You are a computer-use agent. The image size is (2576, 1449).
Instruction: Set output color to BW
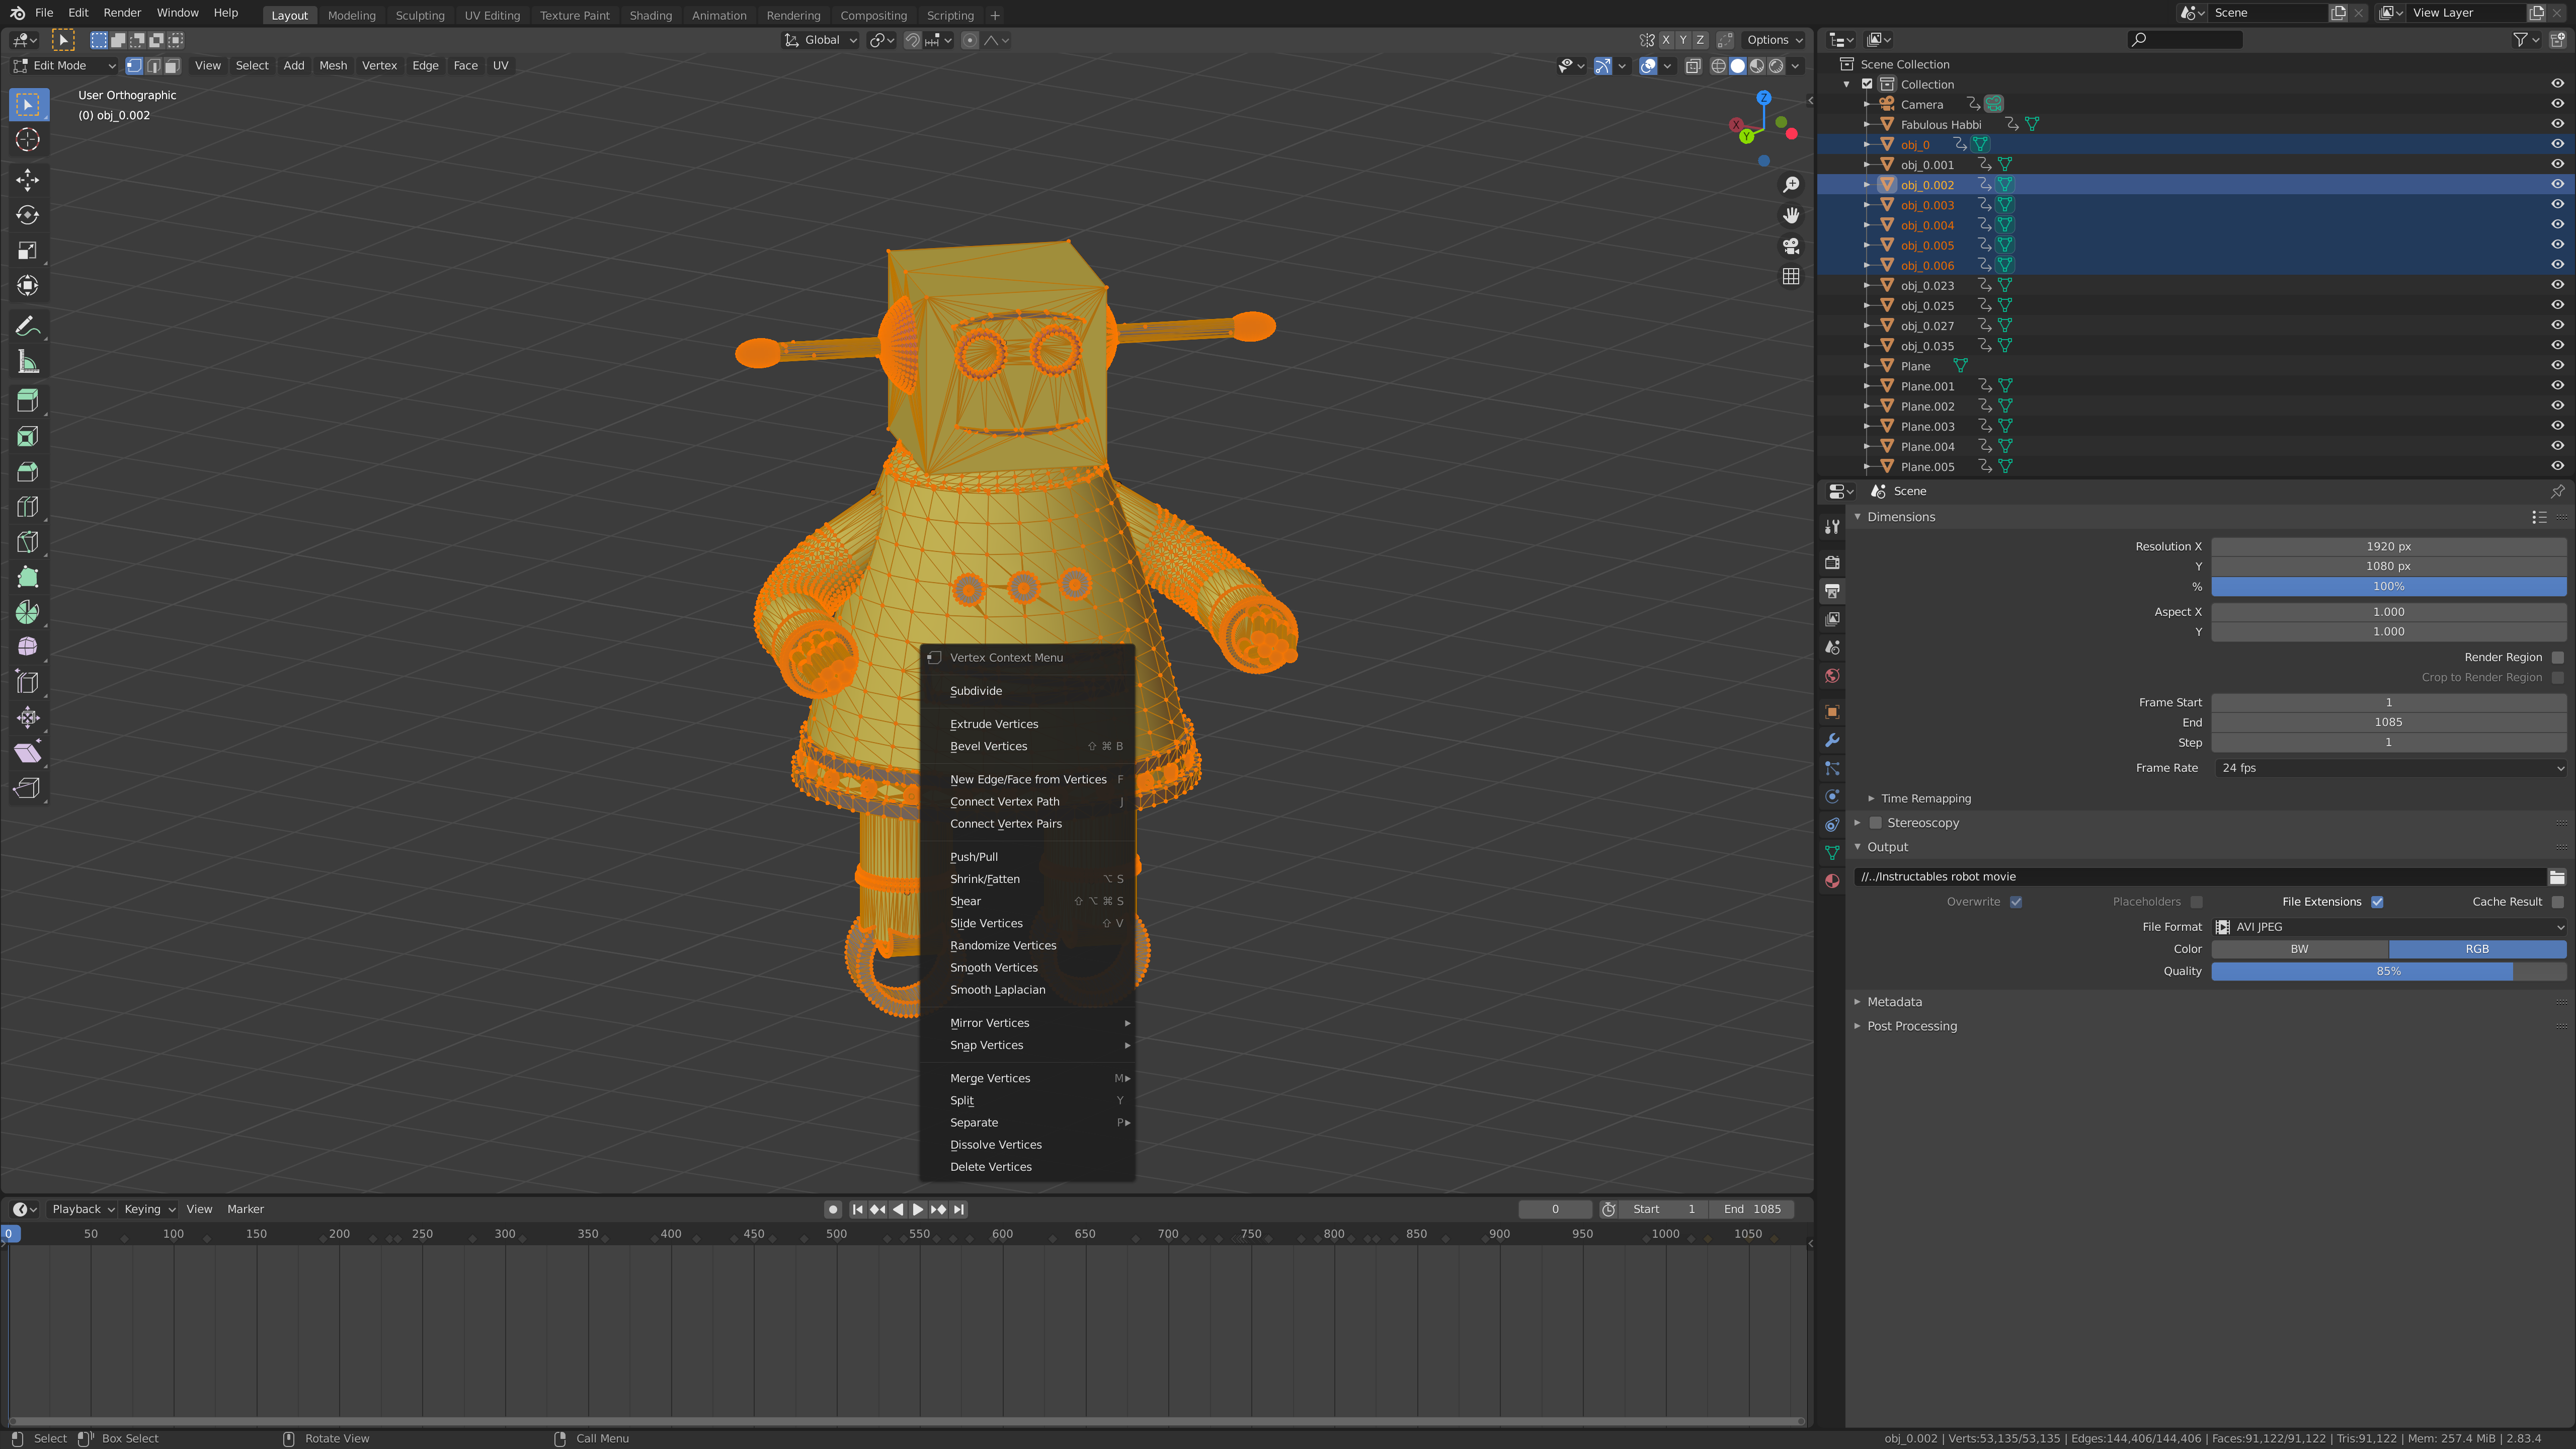pyautogui.click(x=2299, y=949)
